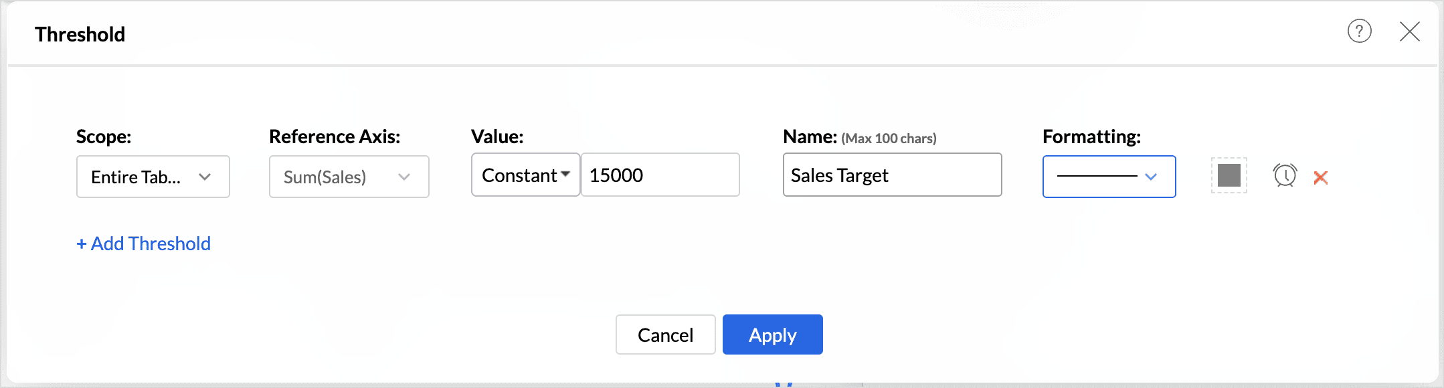The height and width of the screenshot is (388, 1444).
Task: Expand the Formatting line style dropdown
Action: tap(1109, 177)
